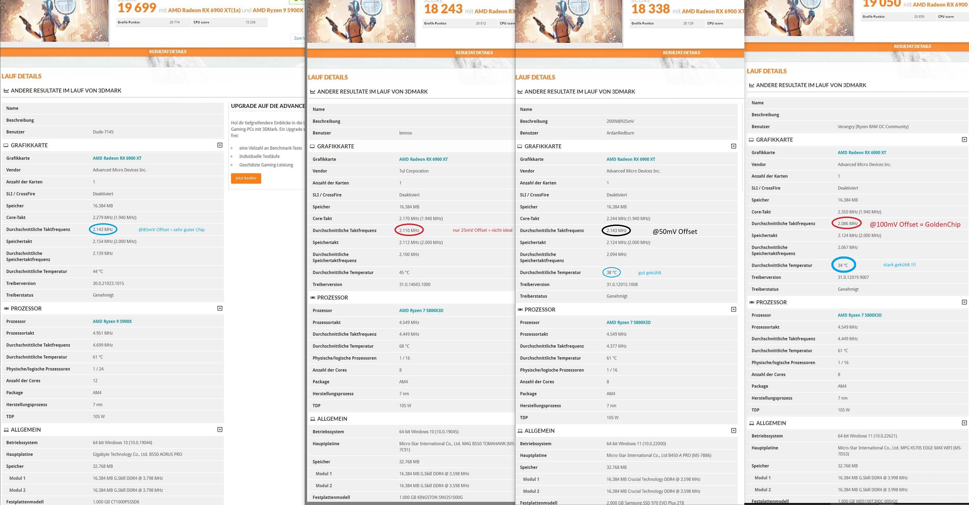This screenshot has width=969, height=505.
Task: Open the AMD Ryzen 7 5800X3D link in Verangry's result
Action: point(860,315)
